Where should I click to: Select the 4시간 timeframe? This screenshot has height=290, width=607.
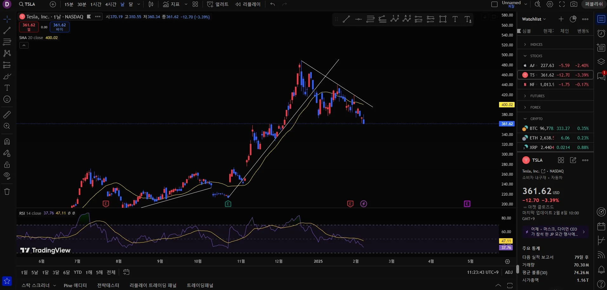click(x=111, y=4)
